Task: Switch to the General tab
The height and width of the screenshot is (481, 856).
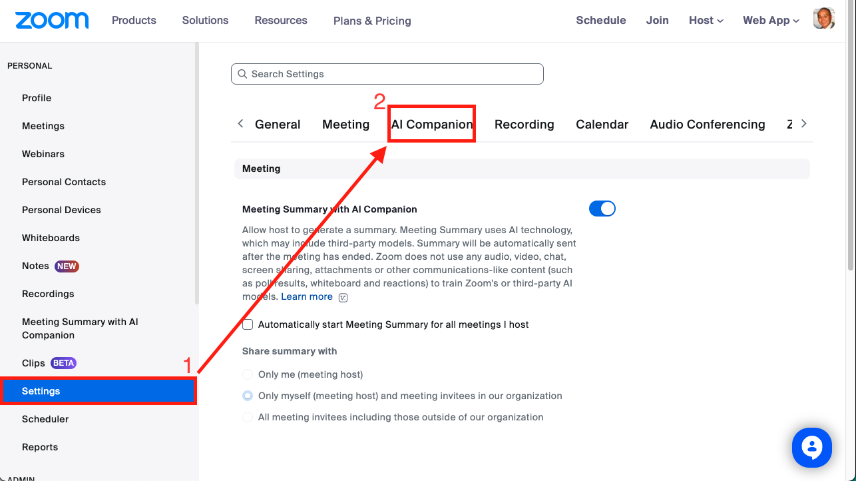Action: [278, 125]
